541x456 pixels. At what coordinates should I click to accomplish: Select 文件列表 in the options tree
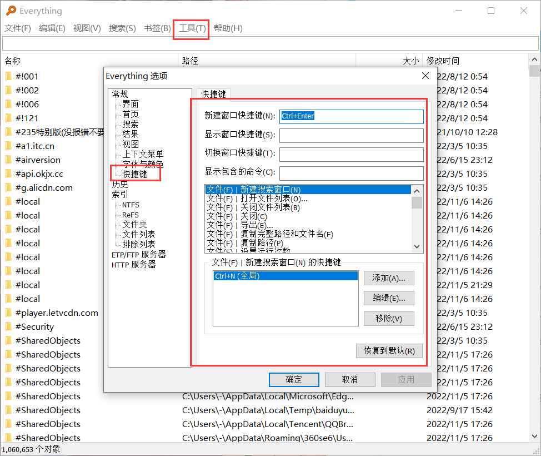[139, 234]
